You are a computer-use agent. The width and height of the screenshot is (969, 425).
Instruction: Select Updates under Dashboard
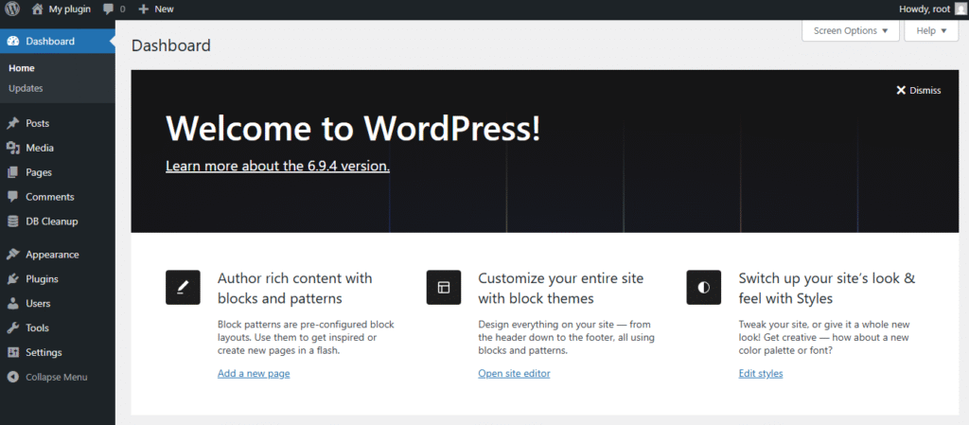(x=26, y=88)
